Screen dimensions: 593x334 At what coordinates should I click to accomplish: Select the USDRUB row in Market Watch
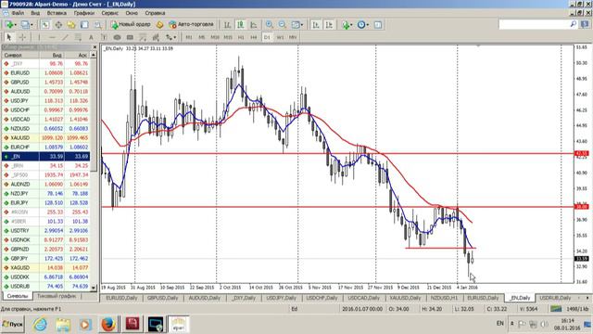coord(45,287)
